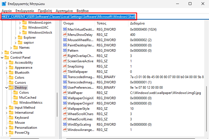Select the PaintDesktopVer... value icon
The height and width of the screenshot is (139, 209).
click(x=65, y=45)
